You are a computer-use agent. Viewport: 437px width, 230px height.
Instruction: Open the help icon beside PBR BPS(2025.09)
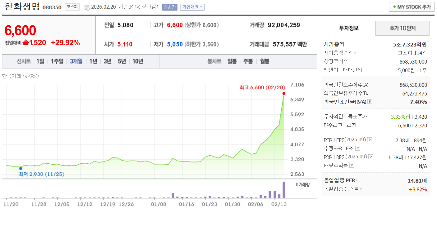[370, 157]
